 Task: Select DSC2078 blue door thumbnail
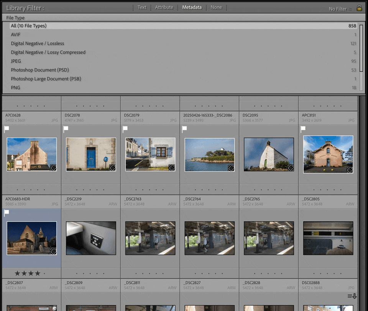[91, 155]
